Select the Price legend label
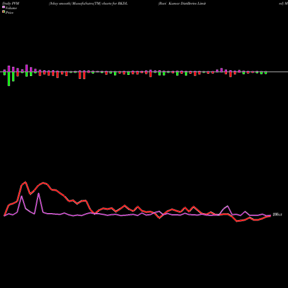This screenshot has width=288, height=288. 9,13
